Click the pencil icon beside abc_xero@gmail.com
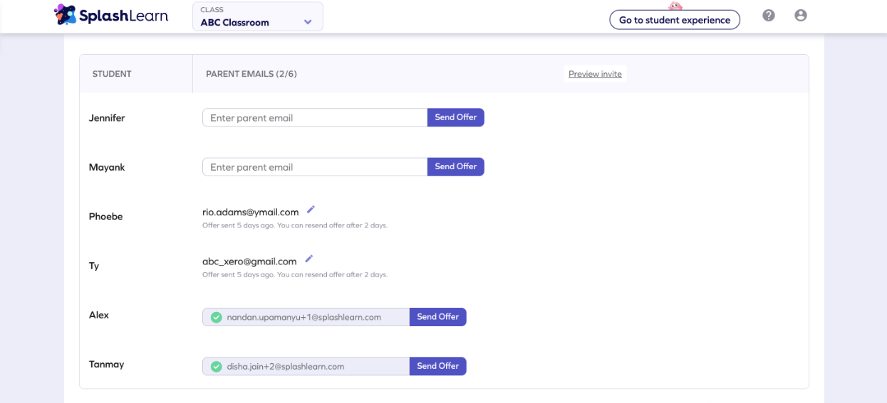This screenshot has height=403, width=887. tap(309, 259)
